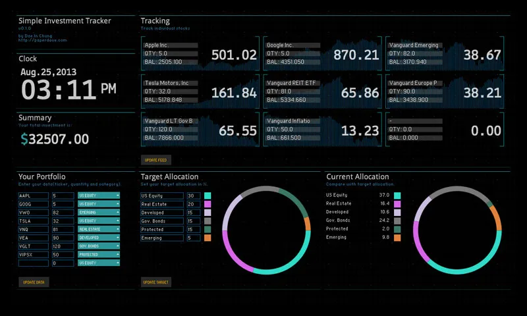527x316 pixels.
Task: Open the category dropdown for AAPL
Action: [99, 196]
